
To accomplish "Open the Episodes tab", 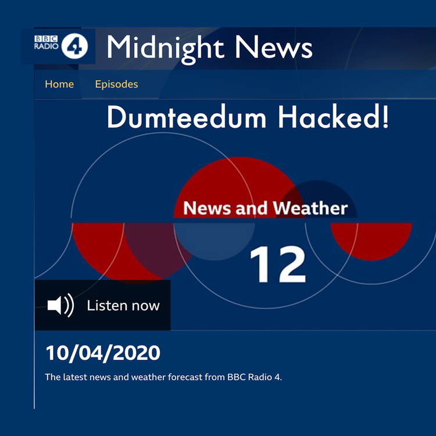I will click(116, 84).
